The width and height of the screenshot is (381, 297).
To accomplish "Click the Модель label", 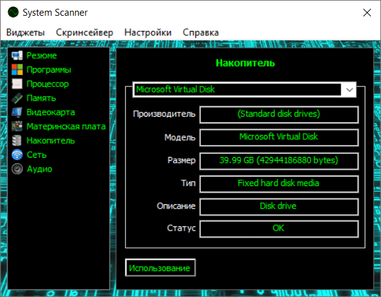I will tap(180, 137).
